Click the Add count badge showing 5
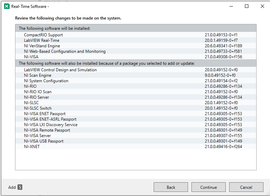This screenshot has width=270, height=196. [x=20, y=187]
